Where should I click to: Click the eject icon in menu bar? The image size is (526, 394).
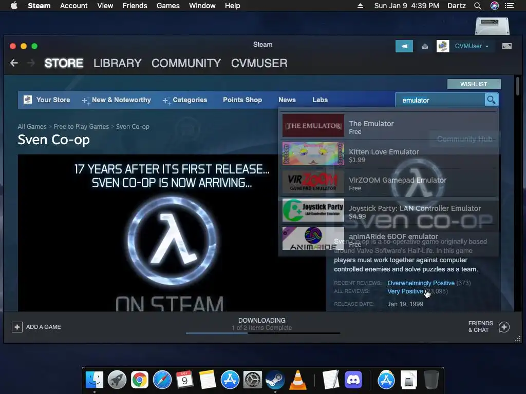(x=360, y=6)
